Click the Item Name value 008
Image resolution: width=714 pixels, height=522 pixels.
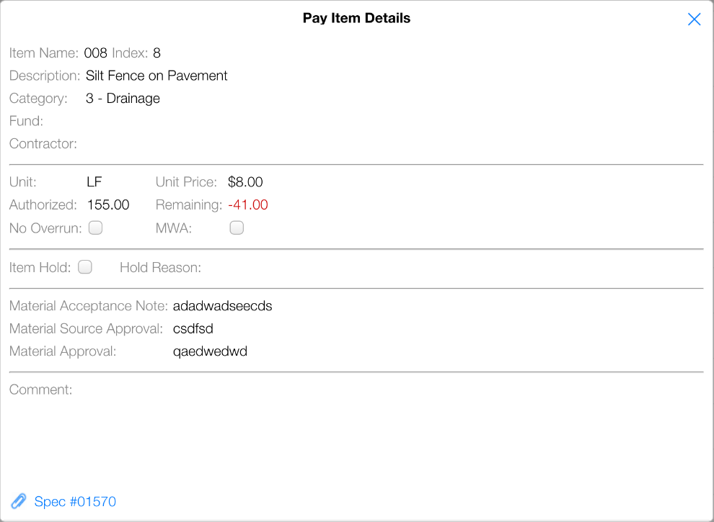(x=96, y=53)
